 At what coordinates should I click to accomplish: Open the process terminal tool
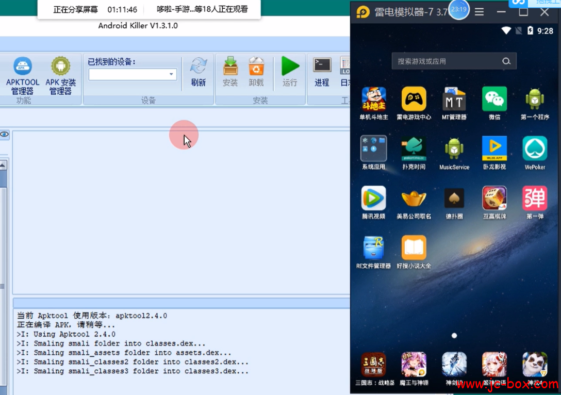pos(322,72)
